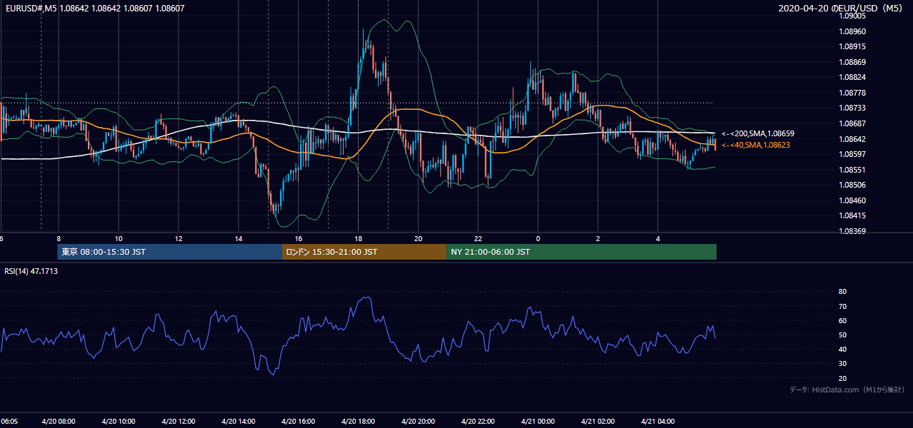Click RSI scale value 60
The height and width of the screenshot is (428, 913).
click(842, 320)
